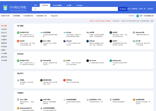
Task: Select 出版图书 in the sidebar
Action: click(x=4, y=40)
